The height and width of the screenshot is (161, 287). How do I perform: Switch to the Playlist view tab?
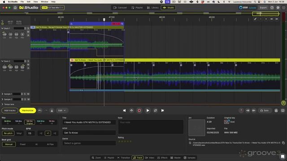click(137, 8)
